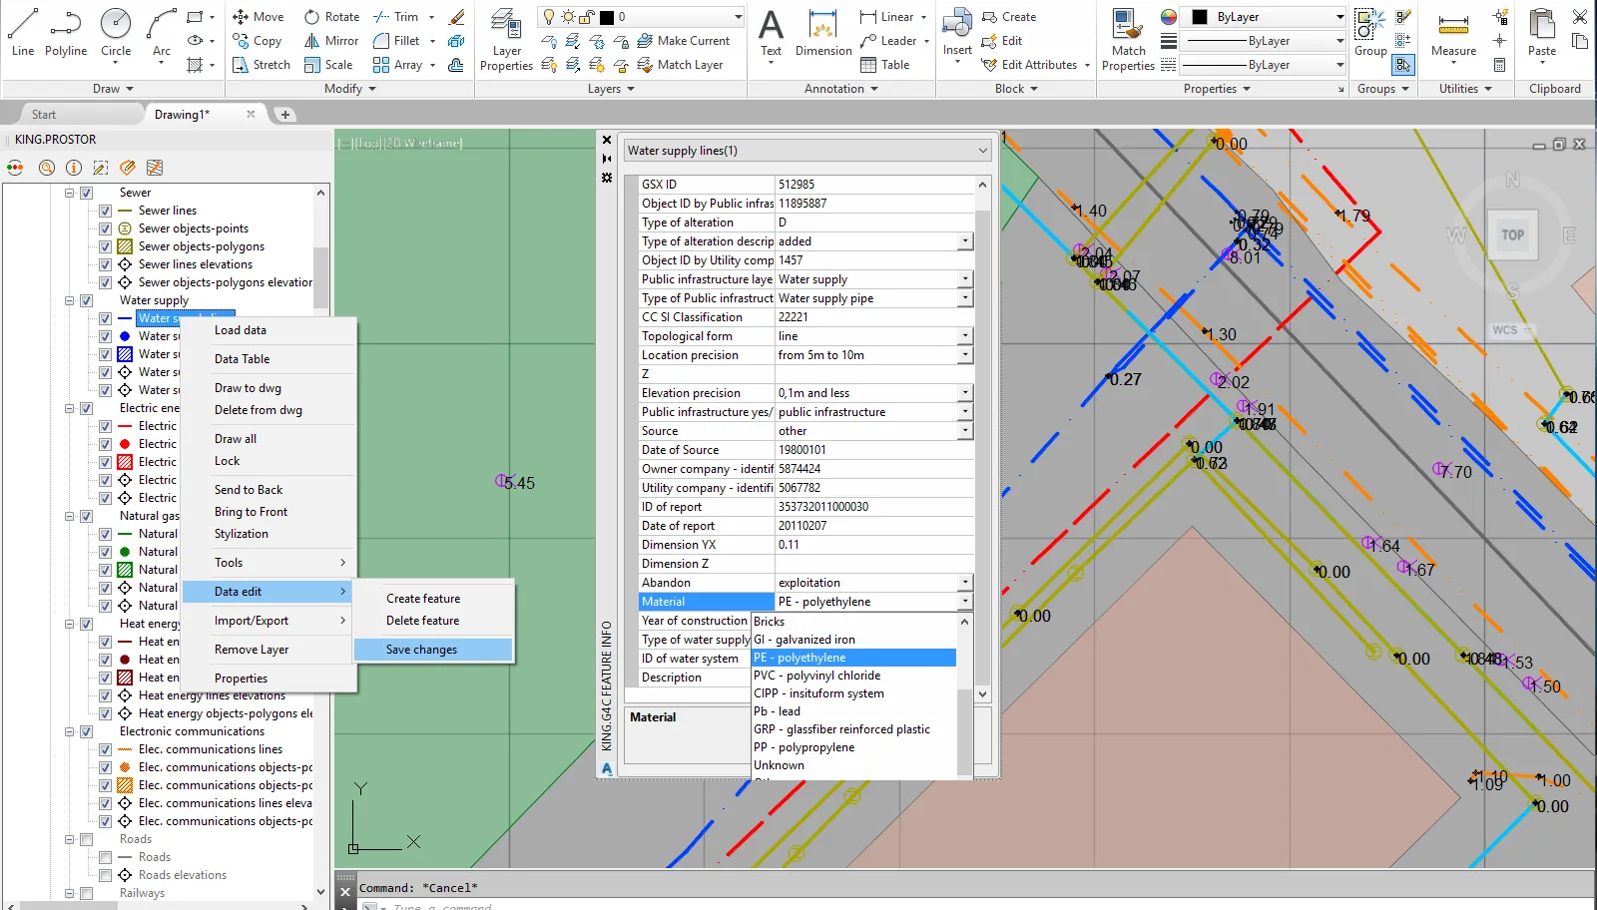
Task: Enable the Roads layer checkbox
Action: tap(105, 857)
